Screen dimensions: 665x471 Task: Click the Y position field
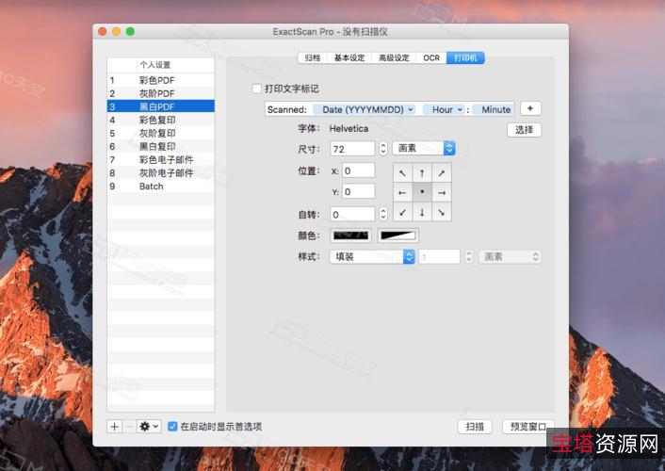pos(359,191)
